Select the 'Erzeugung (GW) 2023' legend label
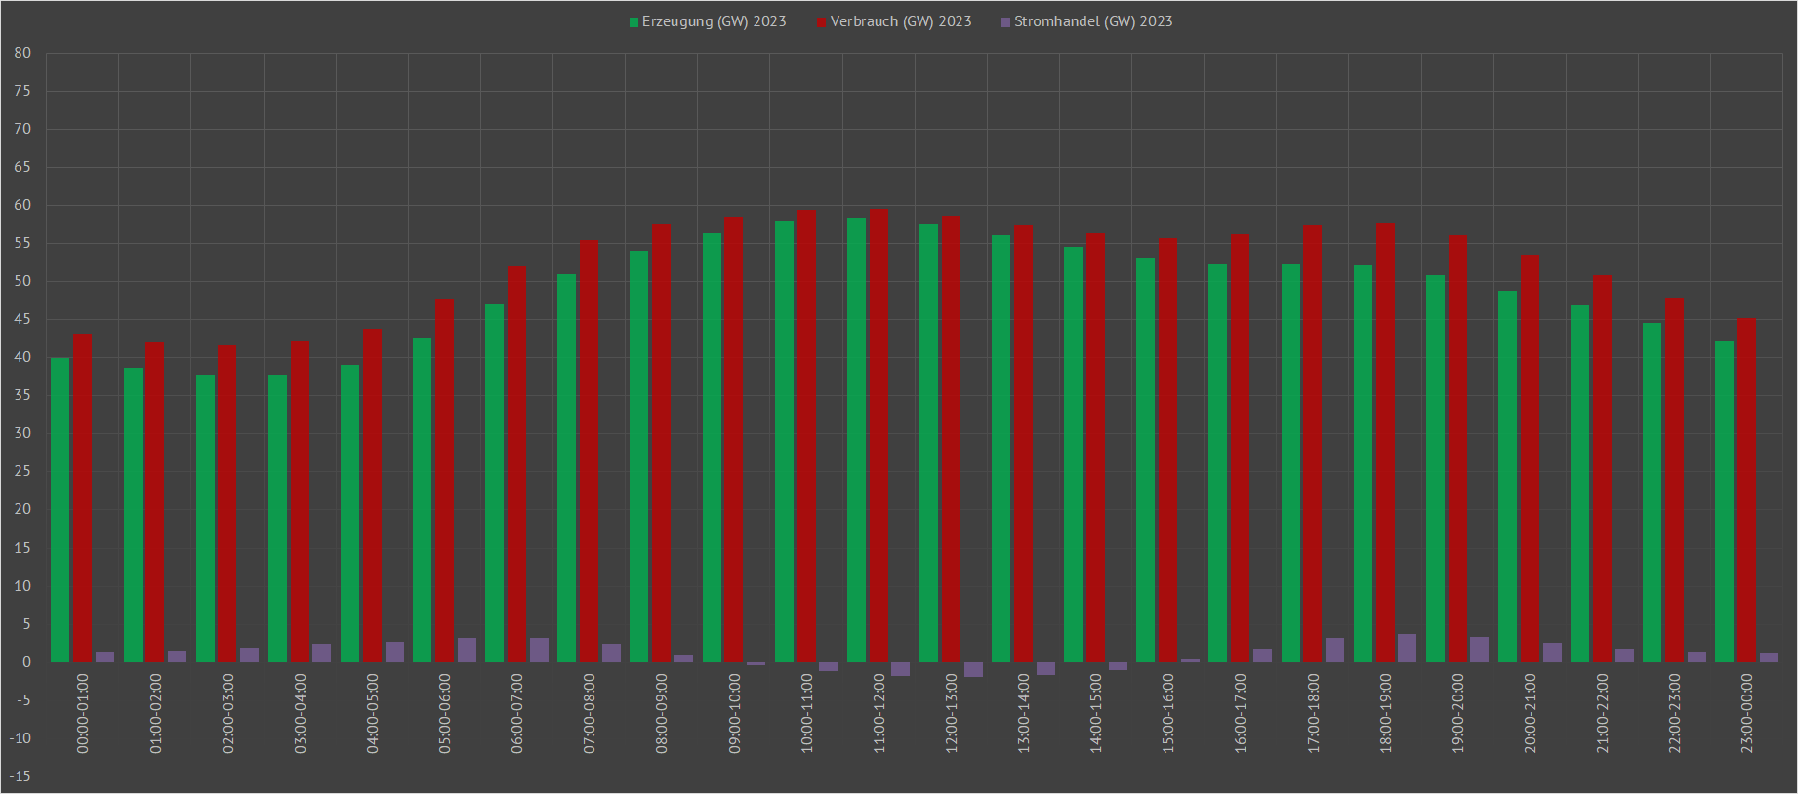The image size is (1798, 794). [714, 21]
